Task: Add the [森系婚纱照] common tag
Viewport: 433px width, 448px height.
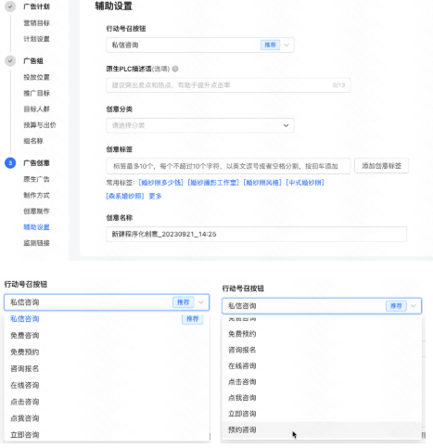Action: tap(125, 196)
